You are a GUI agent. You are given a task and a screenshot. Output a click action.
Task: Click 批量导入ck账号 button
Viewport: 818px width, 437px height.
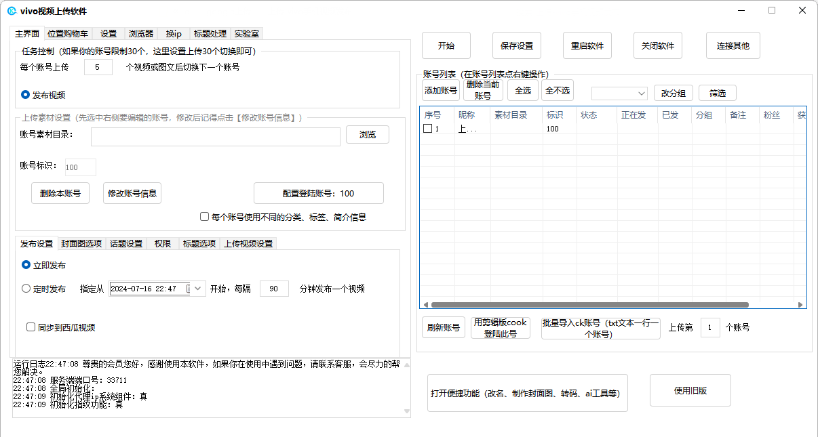pos(601,328)
